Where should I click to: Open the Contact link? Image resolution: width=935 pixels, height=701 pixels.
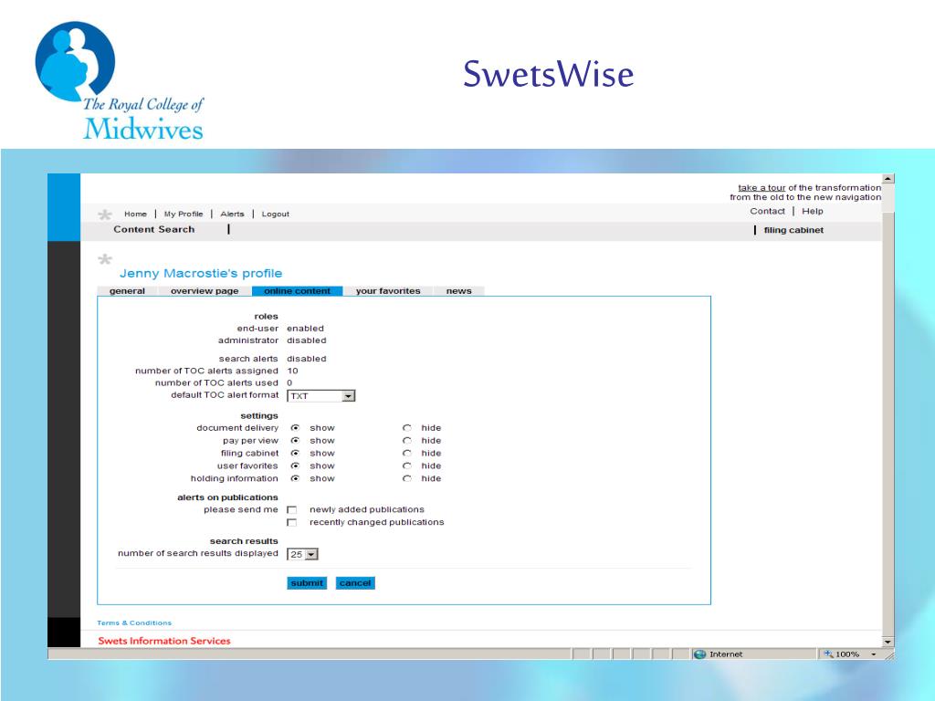point(767,211)
